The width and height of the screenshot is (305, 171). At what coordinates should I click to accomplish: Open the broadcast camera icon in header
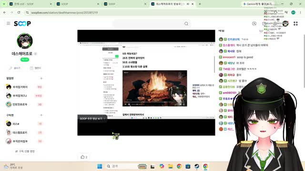click(x=254, y=23)
